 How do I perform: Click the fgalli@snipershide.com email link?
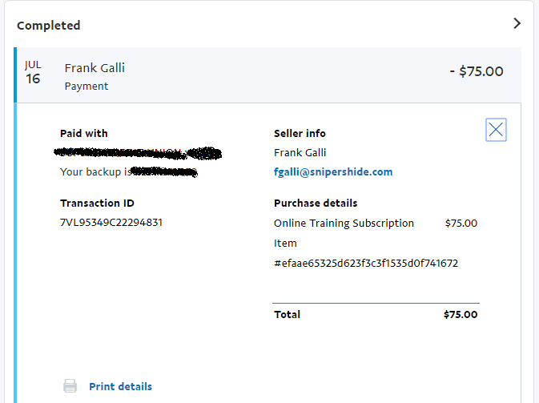(x=333, y=171)
